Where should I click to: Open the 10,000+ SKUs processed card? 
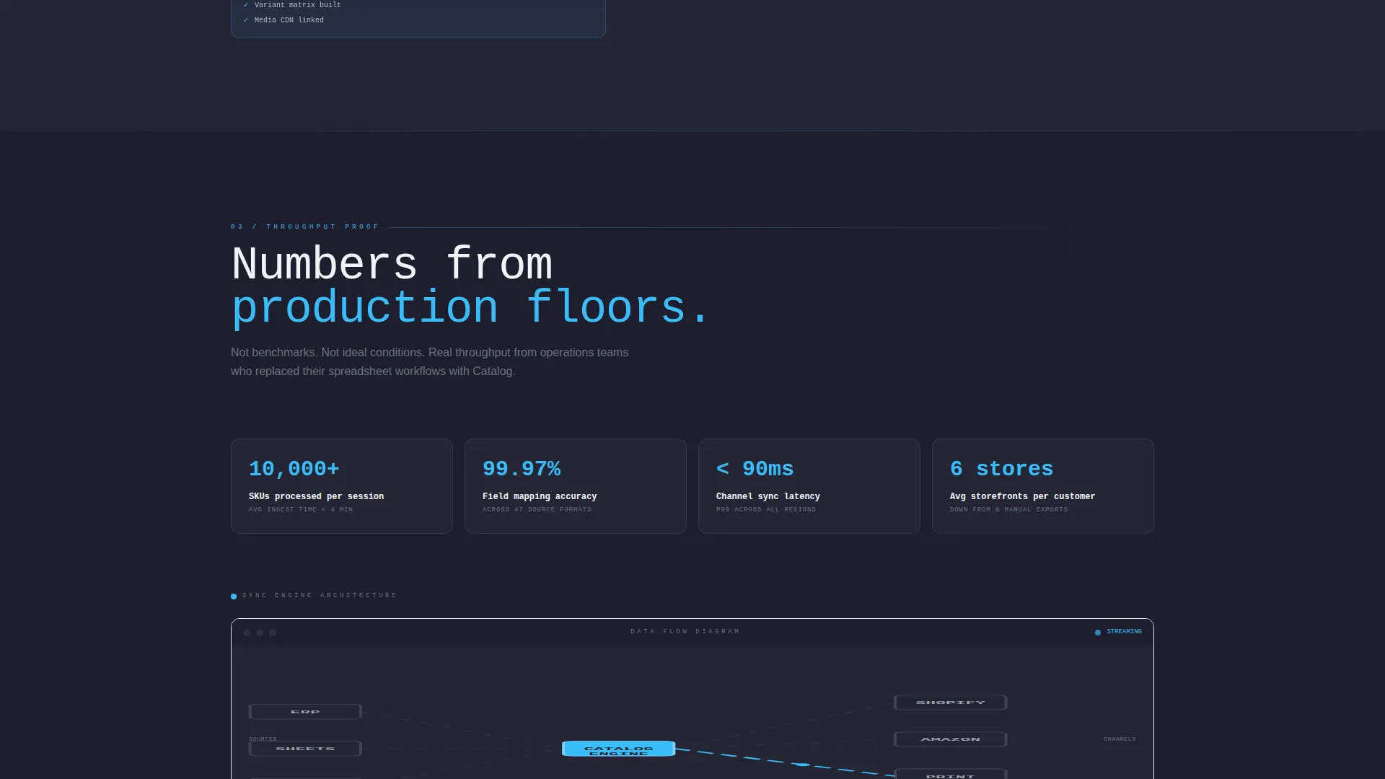342,486
